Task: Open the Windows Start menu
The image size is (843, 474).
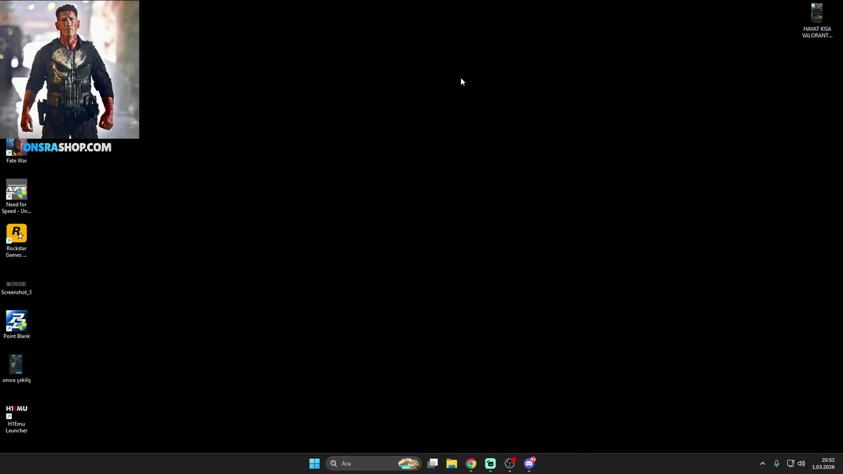Action: pos(314,463)
